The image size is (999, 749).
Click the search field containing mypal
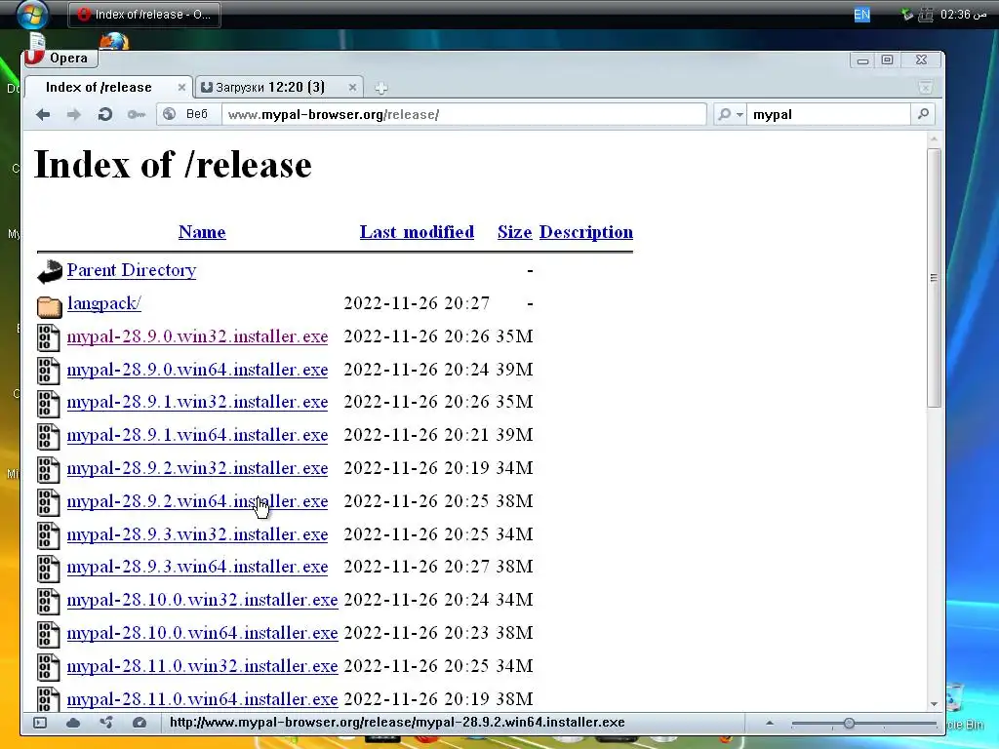[x=828, y=115]
